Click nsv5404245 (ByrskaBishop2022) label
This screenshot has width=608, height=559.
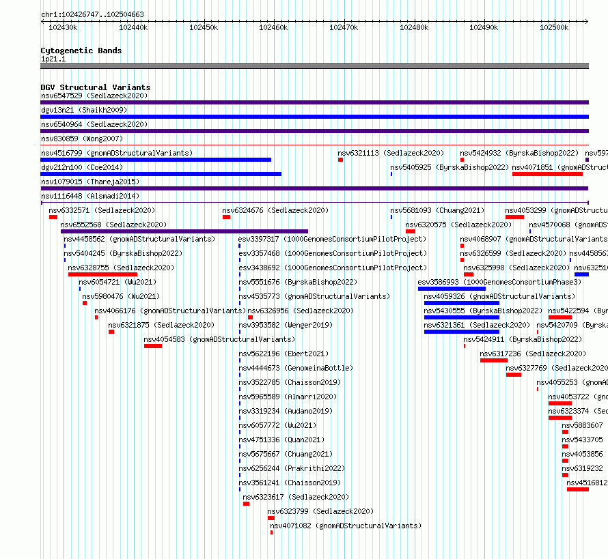(x=123, y=253)
